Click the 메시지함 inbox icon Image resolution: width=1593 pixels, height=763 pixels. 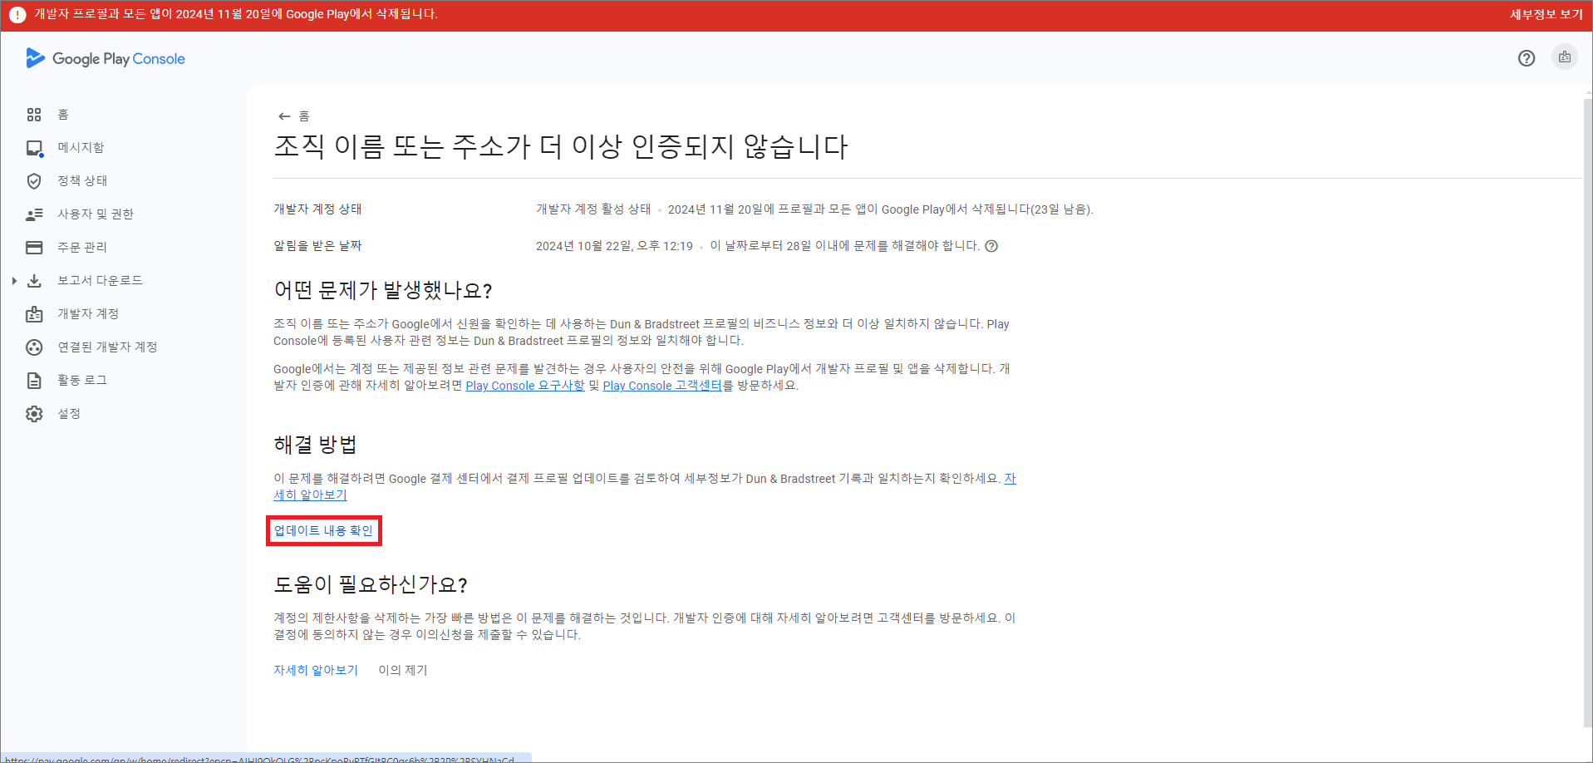[x=34, y=148]
